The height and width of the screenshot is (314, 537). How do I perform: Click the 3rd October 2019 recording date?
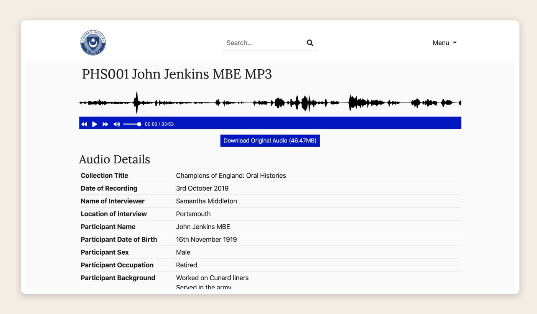tap(202, 188)
